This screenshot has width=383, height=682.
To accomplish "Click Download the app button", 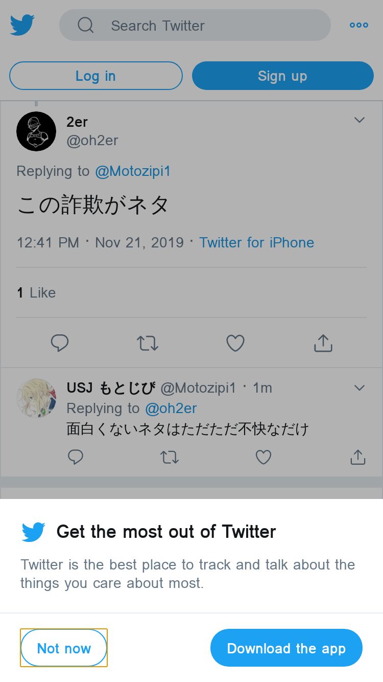I will tap(286, 648).
